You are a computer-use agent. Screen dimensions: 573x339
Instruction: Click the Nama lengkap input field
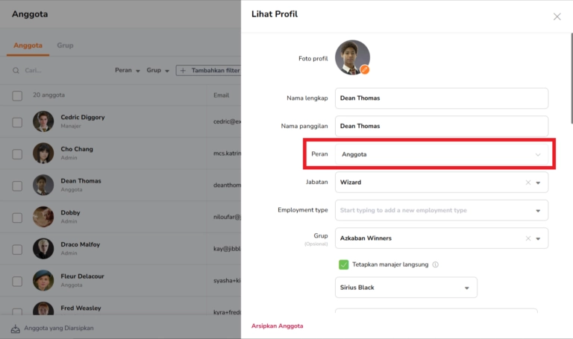coord(441,98)
